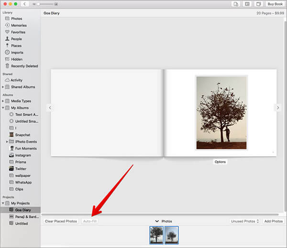This screenshot has height=248, width=287.
Task: Open the People album
Action: click(20, 39)
